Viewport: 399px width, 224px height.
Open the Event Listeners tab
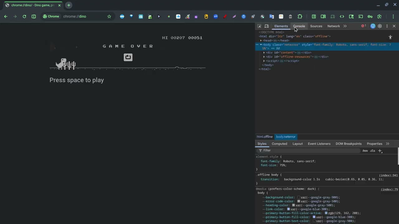click(x=319, y=144)
